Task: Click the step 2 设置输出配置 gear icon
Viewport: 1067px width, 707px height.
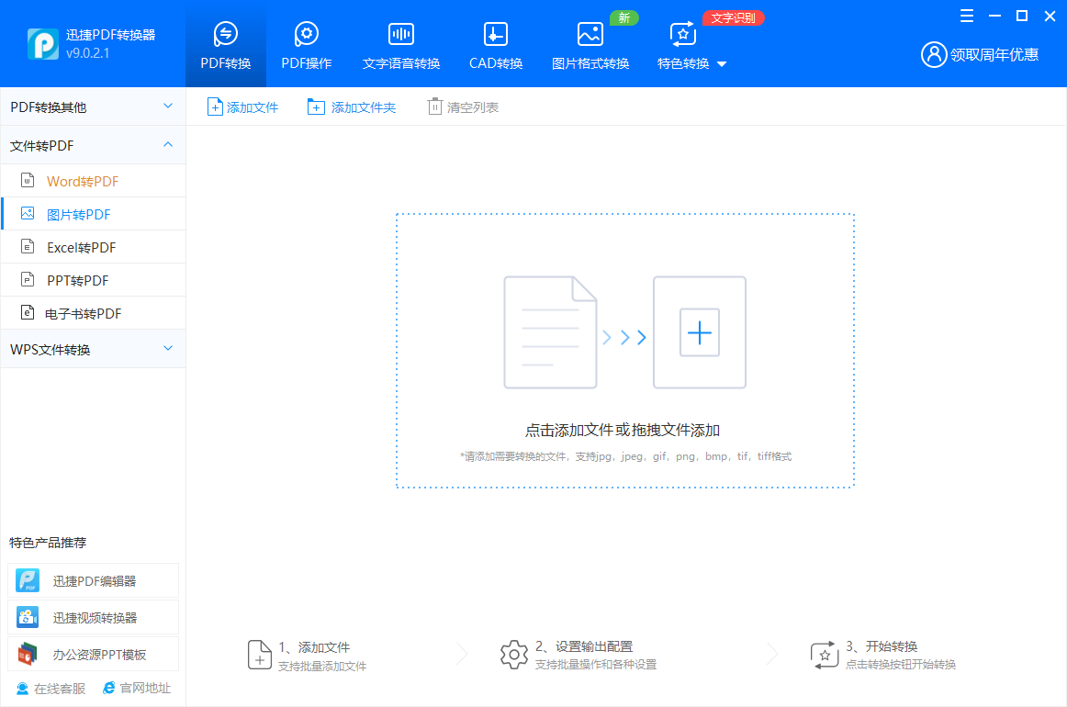Action: 514,655
